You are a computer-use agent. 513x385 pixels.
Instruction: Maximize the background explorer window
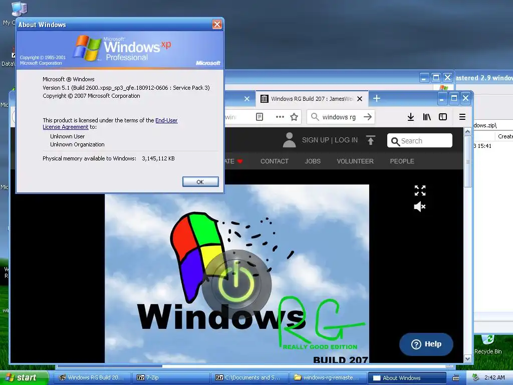point(436,78)
